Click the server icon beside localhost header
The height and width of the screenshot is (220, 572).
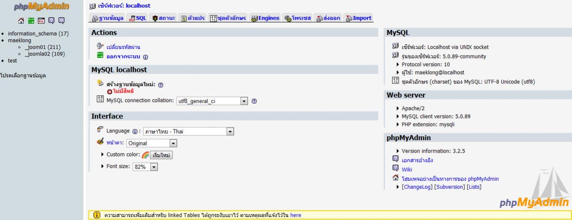pyautogui.click(x=93, y=6)
